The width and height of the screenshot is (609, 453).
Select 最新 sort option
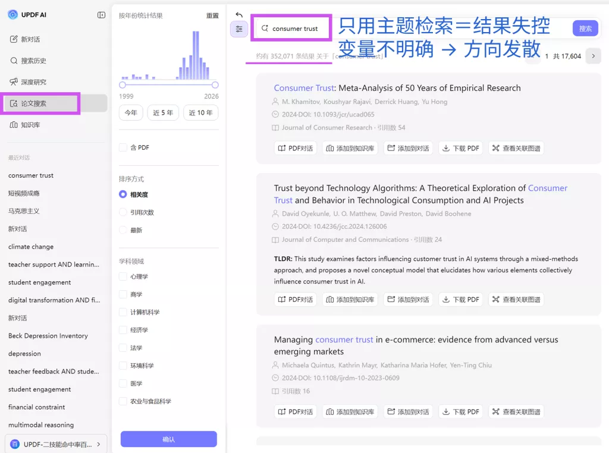pyautogui.click(x=123, y=230)
